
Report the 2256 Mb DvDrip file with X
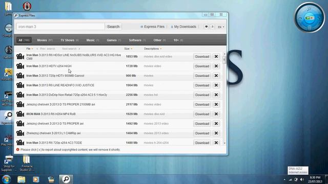click(216, 95)
